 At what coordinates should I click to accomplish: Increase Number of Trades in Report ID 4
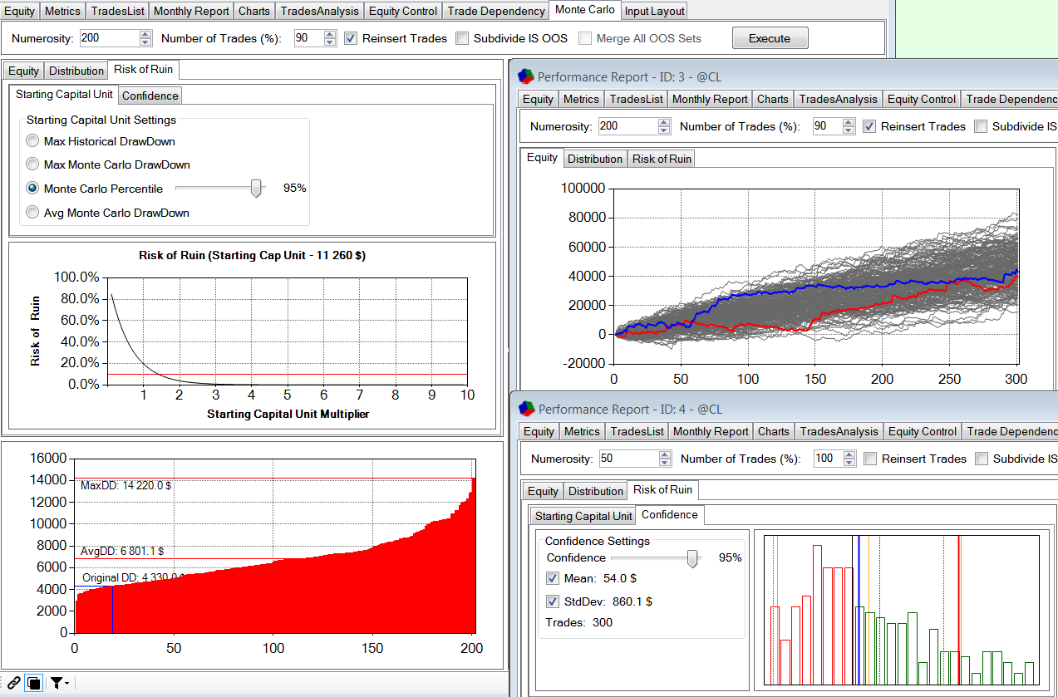tap(849, 454)
